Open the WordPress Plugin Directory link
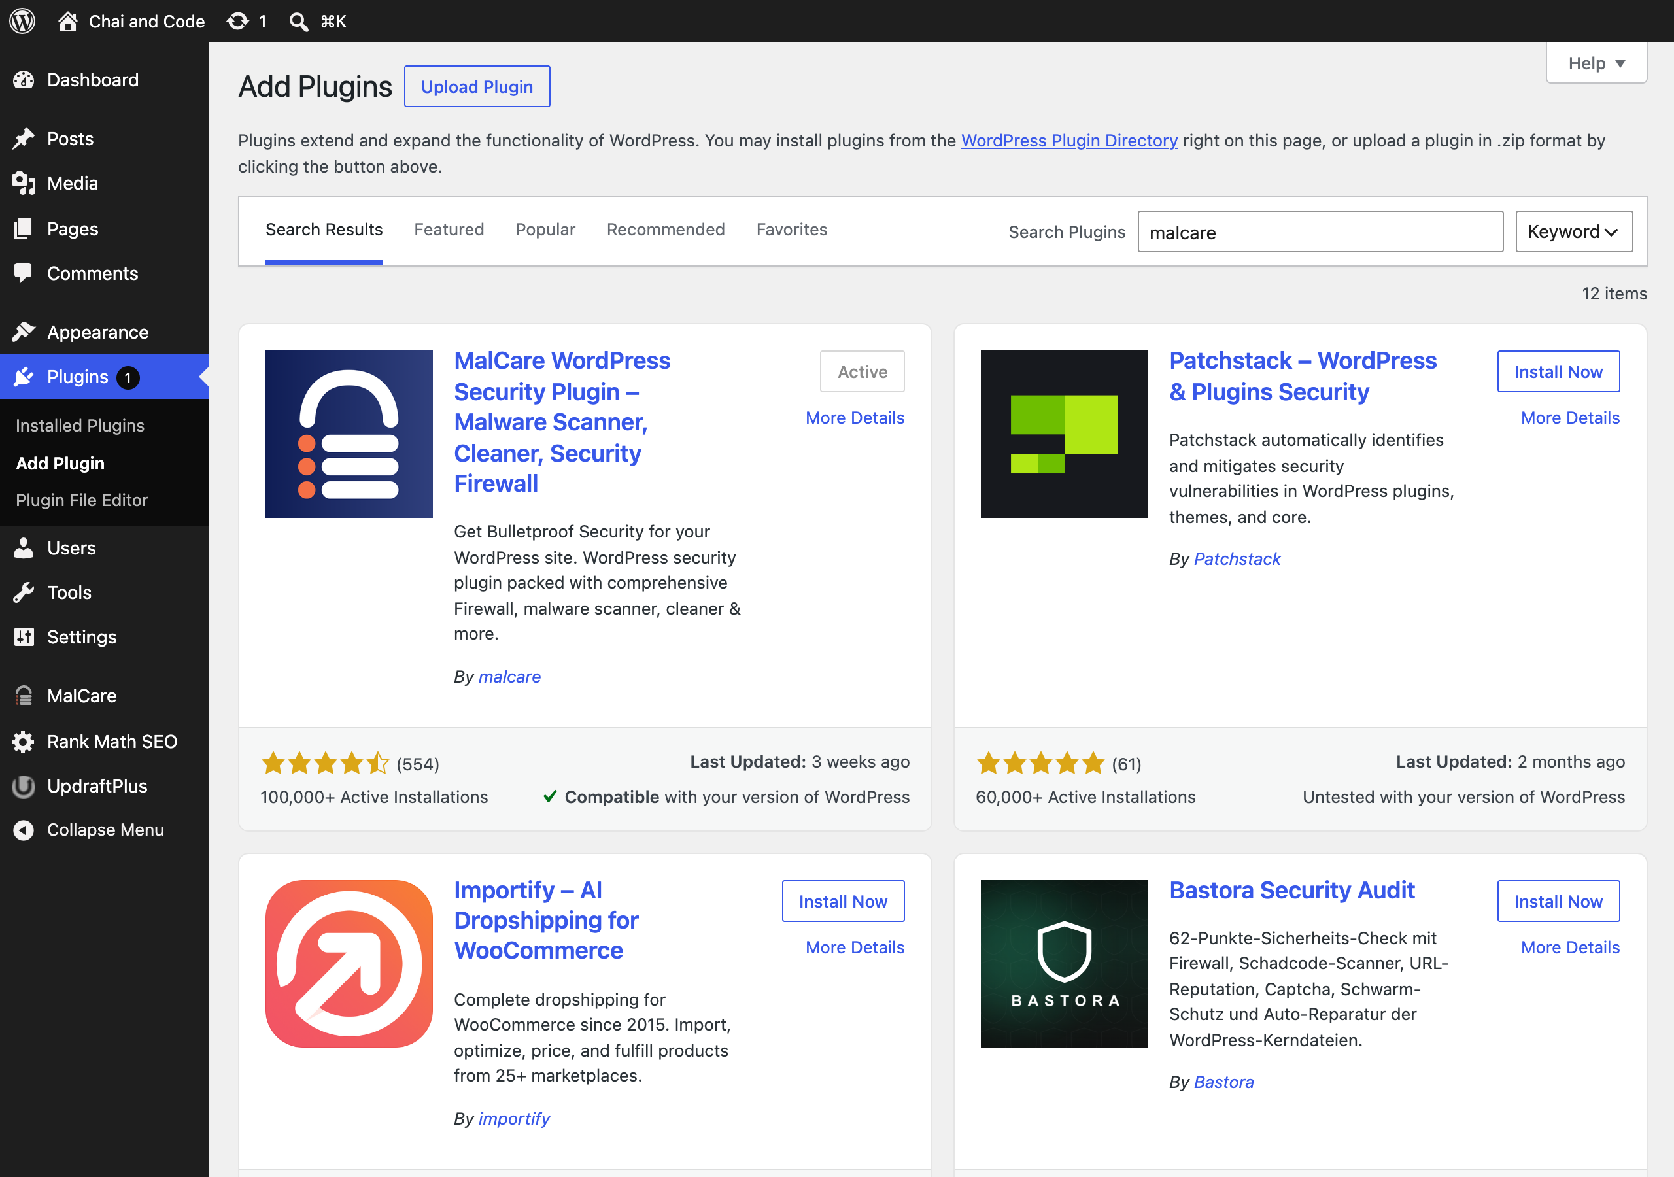 coord(1069,140)
